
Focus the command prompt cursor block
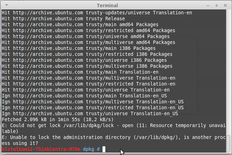(104, 149)
